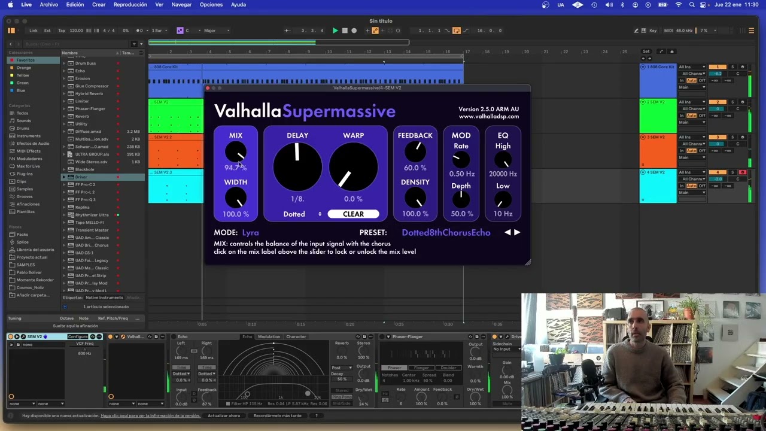This screenshot has width=766, height=431.
Task: Open the Reproducción menu
Action: point(130,5)
